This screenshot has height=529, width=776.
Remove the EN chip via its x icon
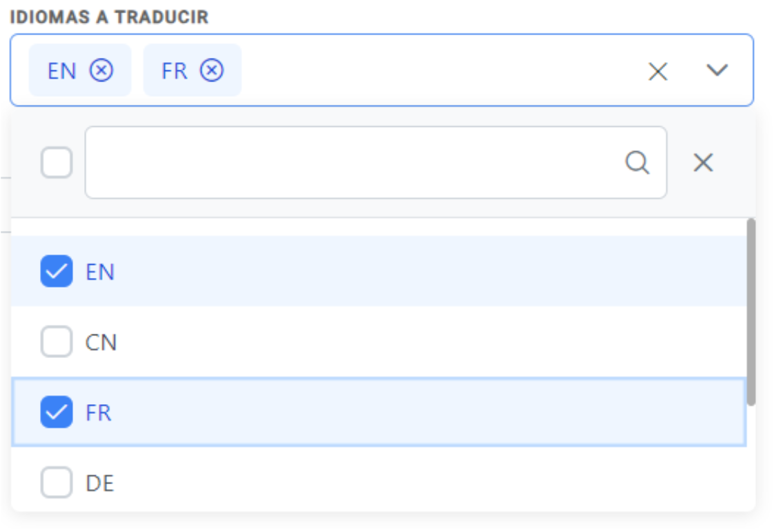point(101,70)
